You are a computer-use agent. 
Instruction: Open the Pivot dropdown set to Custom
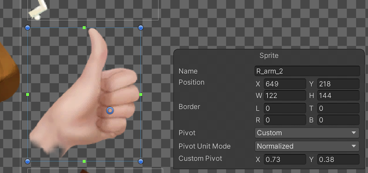coord(307,133)
